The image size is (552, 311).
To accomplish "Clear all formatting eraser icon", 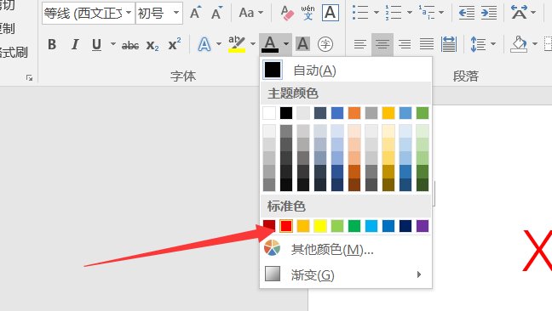I will click(x=287, y=13).
